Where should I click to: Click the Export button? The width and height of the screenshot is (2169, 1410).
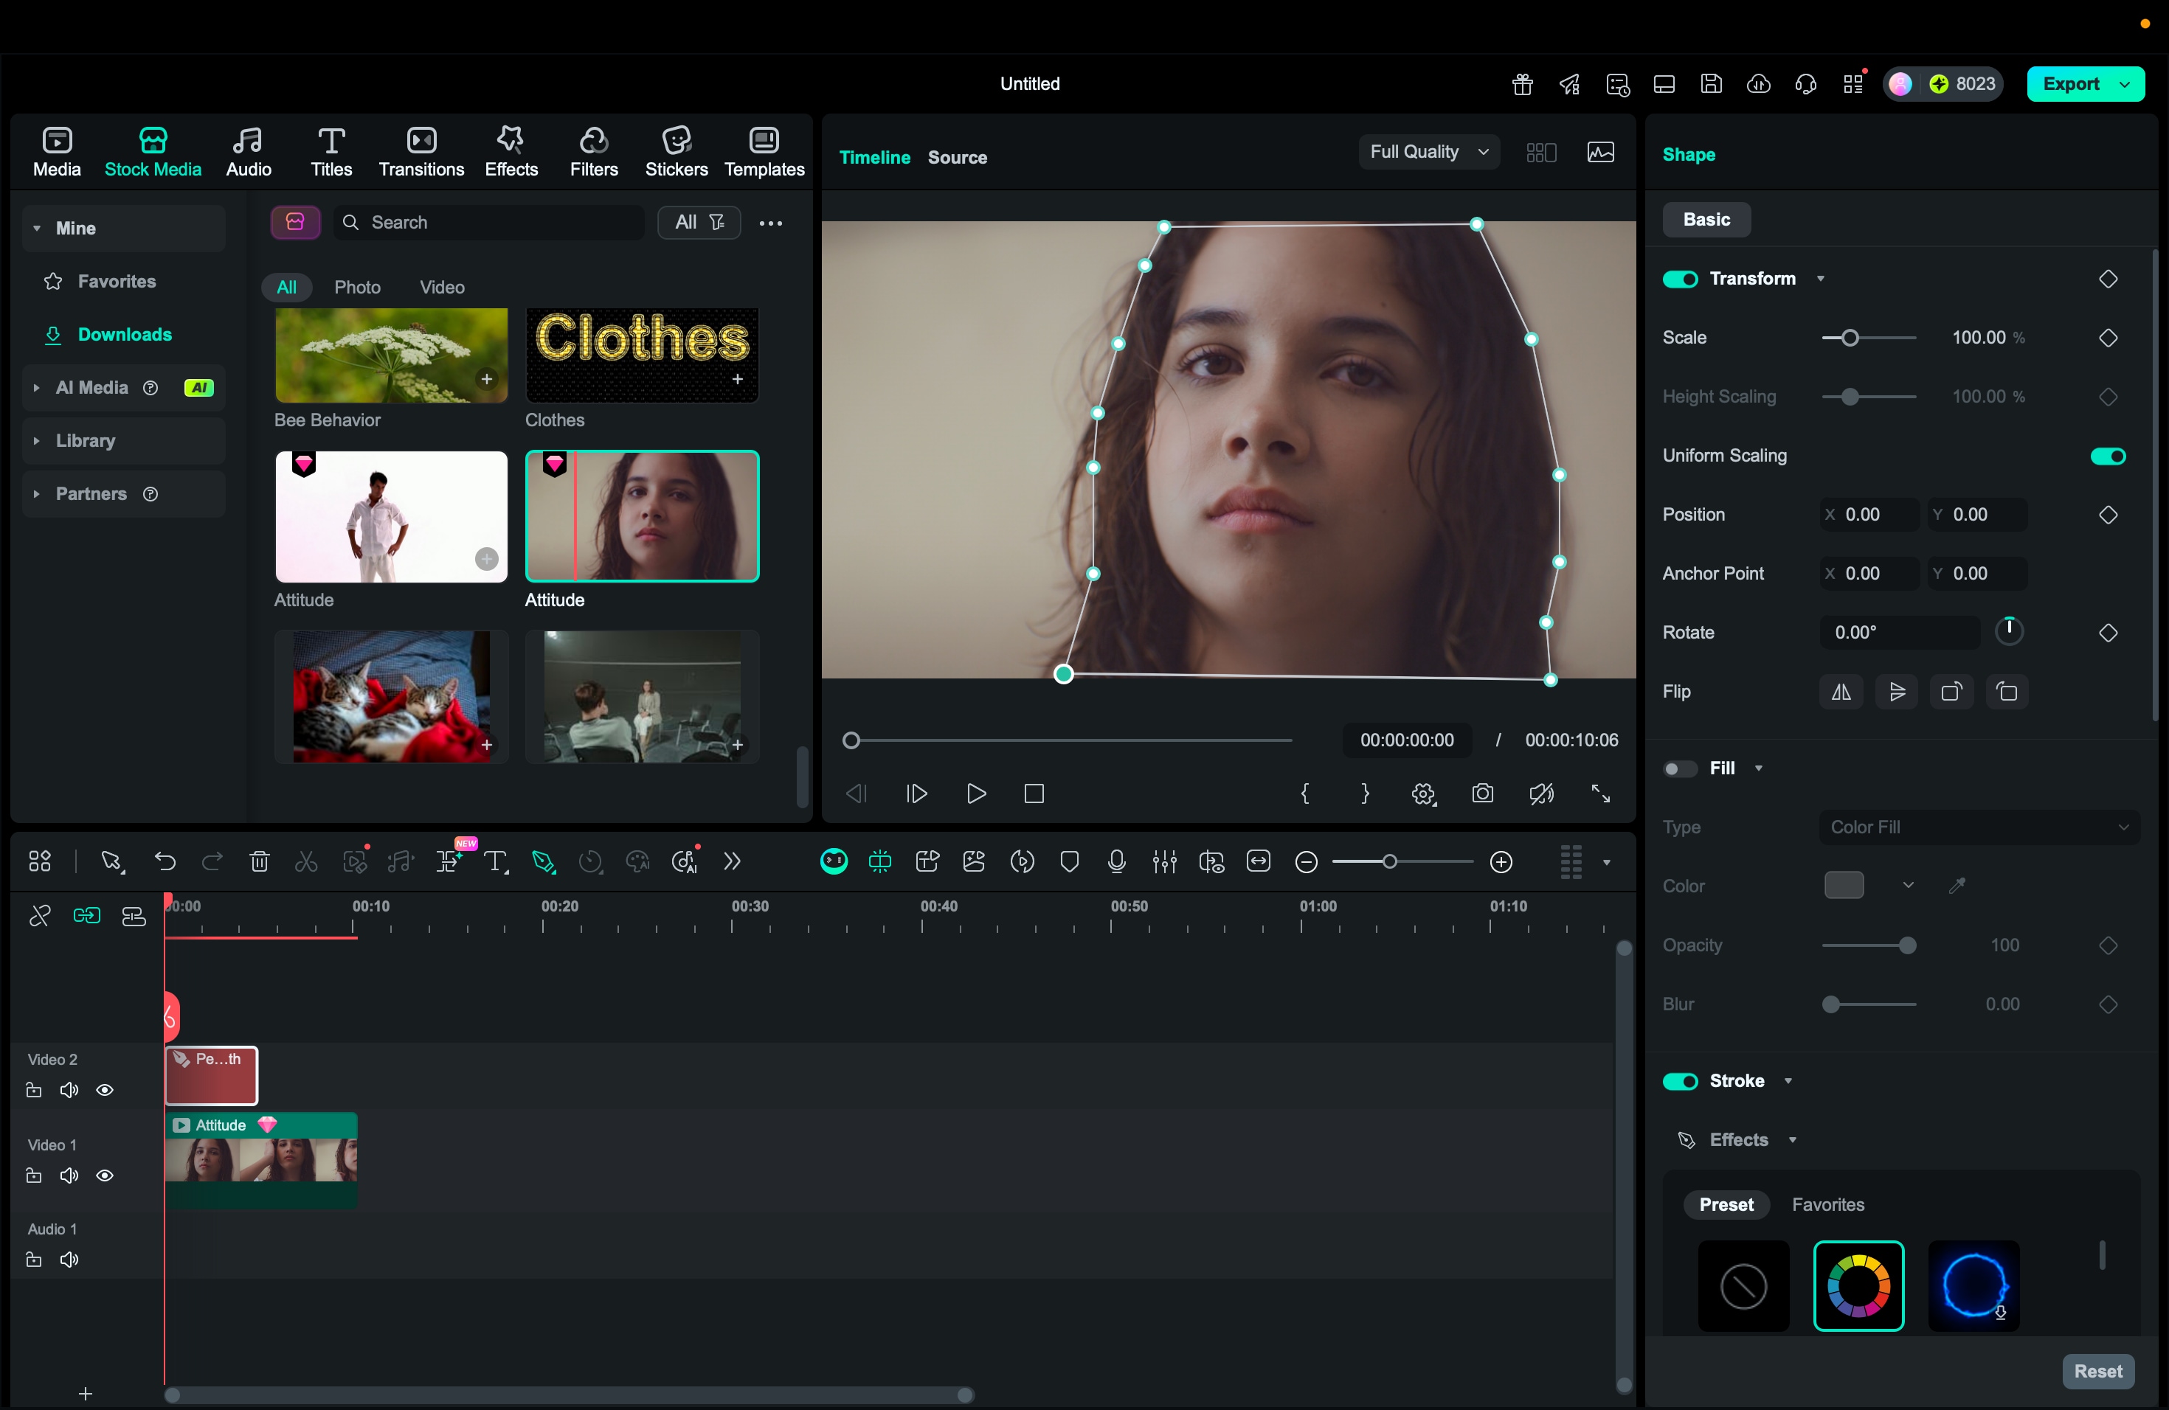pyautogui.click(x=2071, y=84)
